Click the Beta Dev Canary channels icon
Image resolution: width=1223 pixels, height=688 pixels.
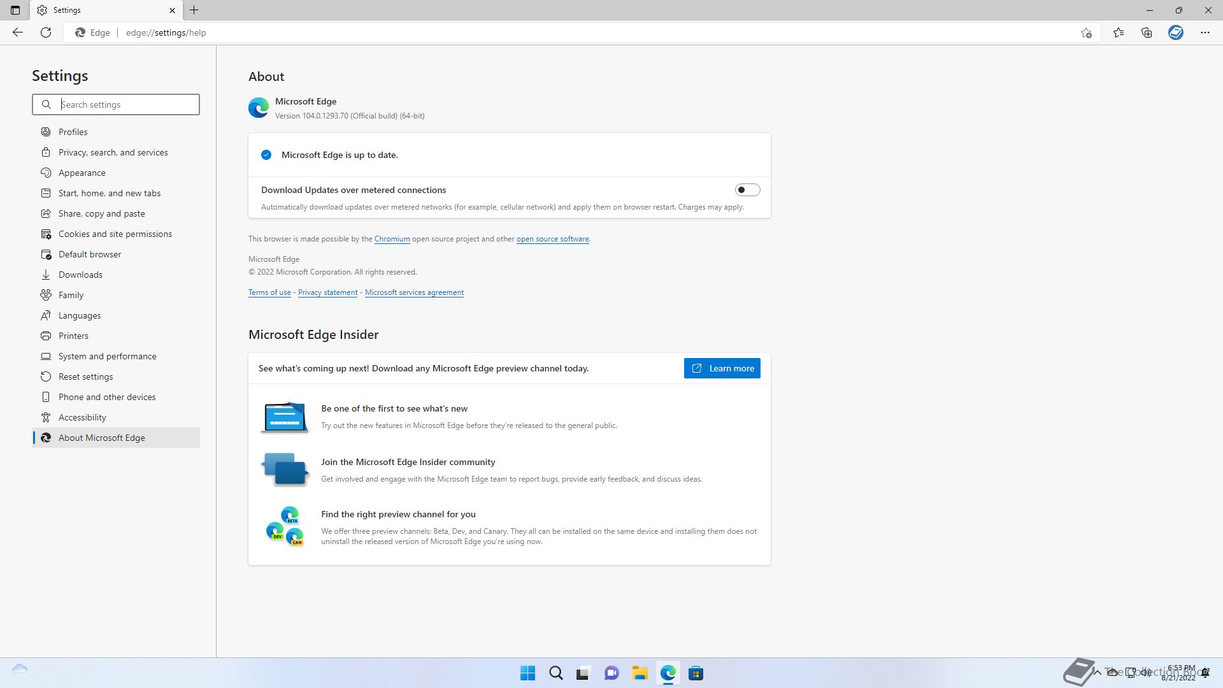pos(285,526)
